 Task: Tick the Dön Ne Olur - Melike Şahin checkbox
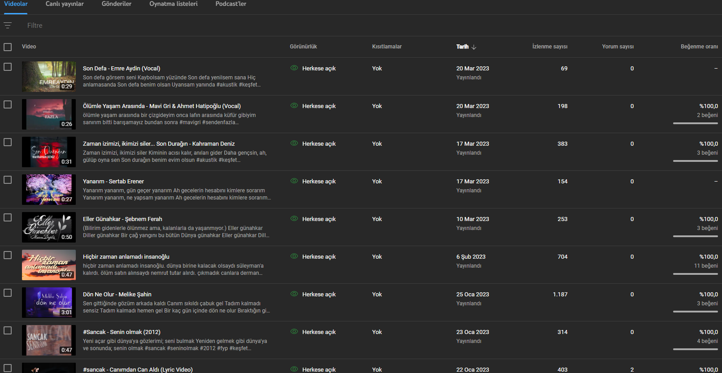[x=8, y=293]
